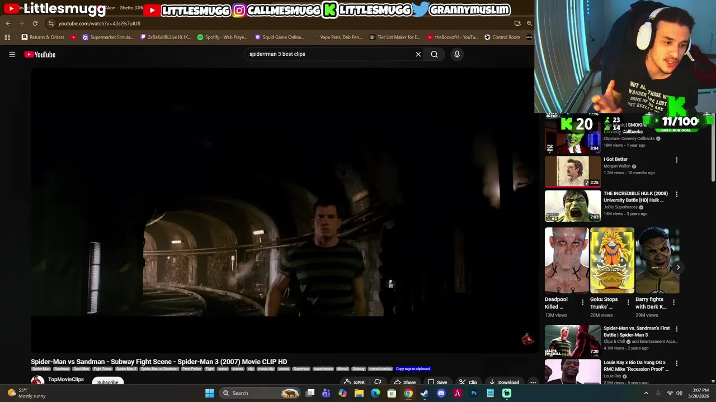Viewport: 716px width, 402px height.
Task: Open more options for I Got Better
Action: pos(676,160)
